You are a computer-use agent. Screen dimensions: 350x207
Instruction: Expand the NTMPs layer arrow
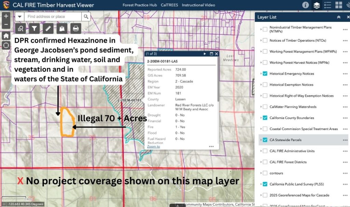tap(261, 29)
